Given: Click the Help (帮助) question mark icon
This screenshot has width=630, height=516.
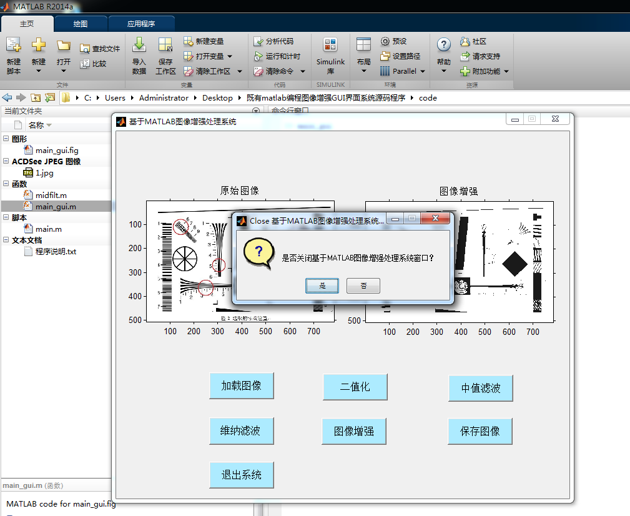Looking at the screenshot, I should (443, 44).
